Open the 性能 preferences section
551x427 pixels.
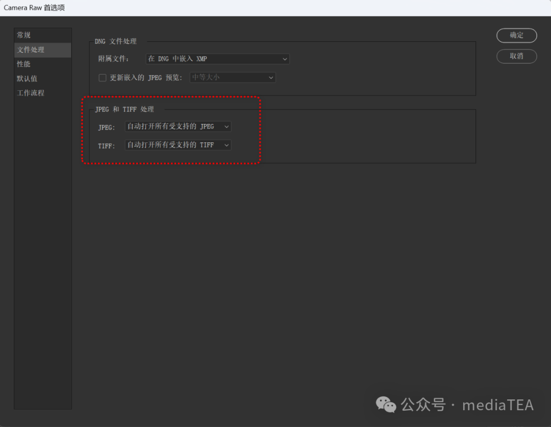(42, 64)
